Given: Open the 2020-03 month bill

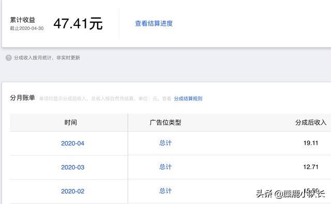Looking at the screenshot, I should (72, 167).
